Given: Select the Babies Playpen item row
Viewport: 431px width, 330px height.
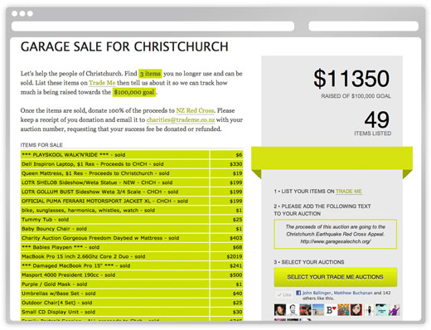Looking at the screenshot, I should (x=132, y=247).
